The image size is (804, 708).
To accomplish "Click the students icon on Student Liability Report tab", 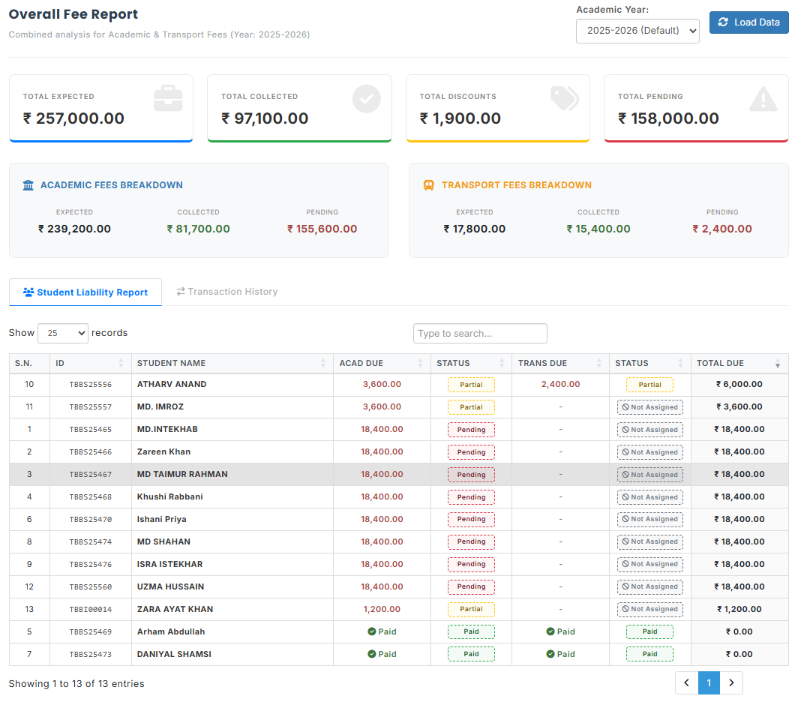I will click(x=27, y=292).
